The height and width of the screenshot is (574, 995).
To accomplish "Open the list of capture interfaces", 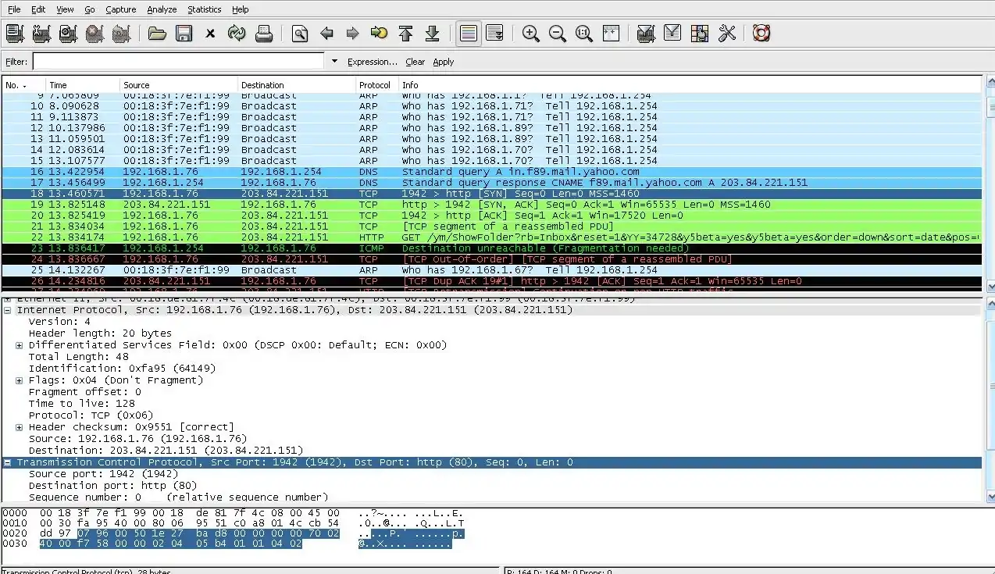I will [15, 34].
